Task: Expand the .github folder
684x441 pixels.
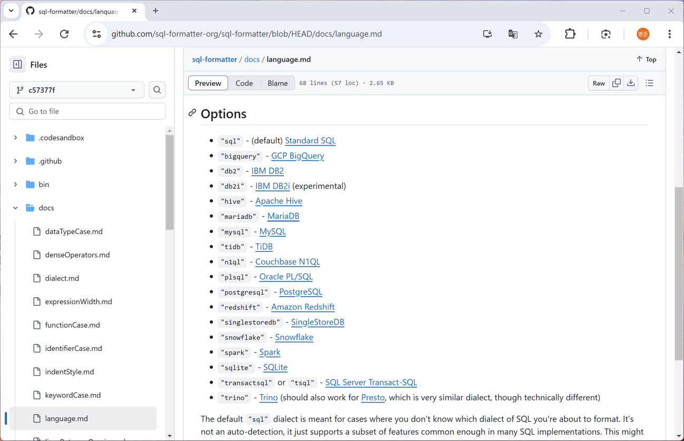Action: click(15, 161)
